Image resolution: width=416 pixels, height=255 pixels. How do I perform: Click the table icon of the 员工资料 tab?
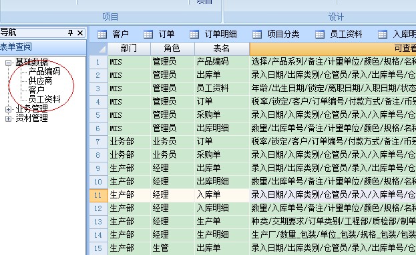click(x=320, y=35)
